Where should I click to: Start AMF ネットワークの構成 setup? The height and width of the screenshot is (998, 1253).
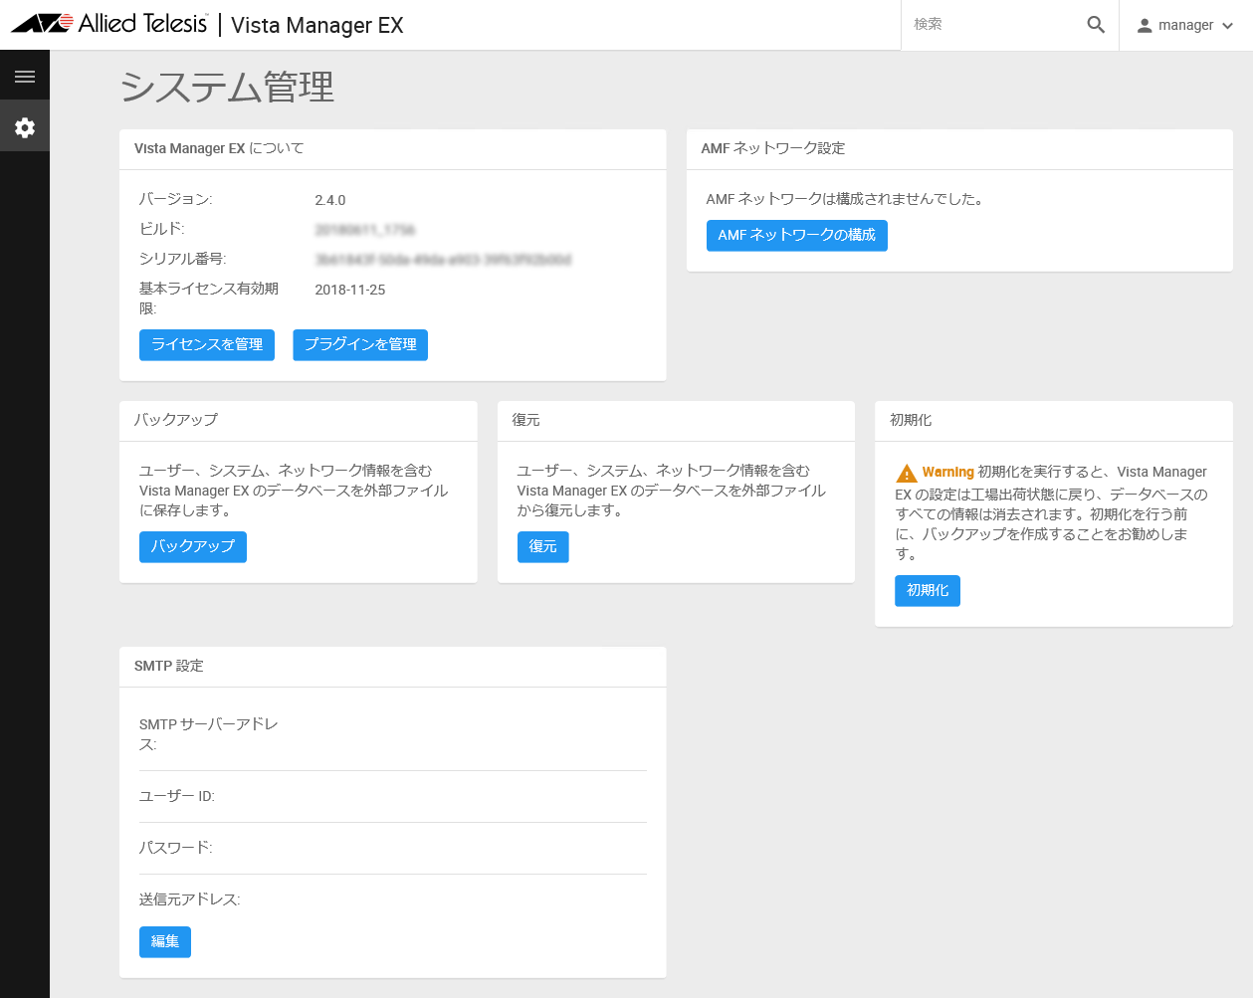(796, 235)
